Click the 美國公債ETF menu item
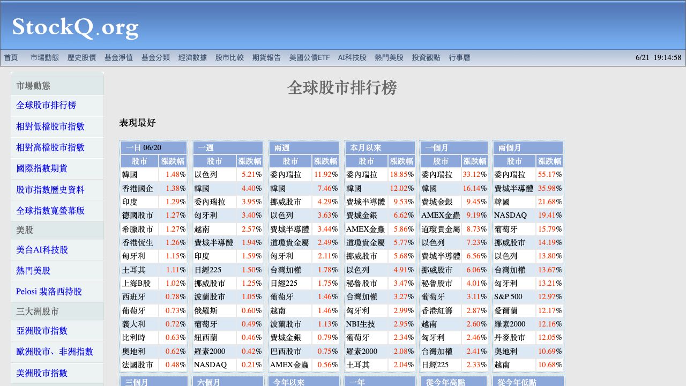 point(309,57)
